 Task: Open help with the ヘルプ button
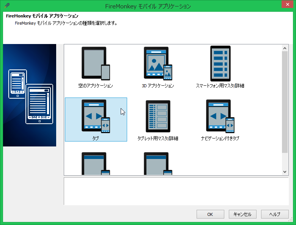[x=275, y=214]
